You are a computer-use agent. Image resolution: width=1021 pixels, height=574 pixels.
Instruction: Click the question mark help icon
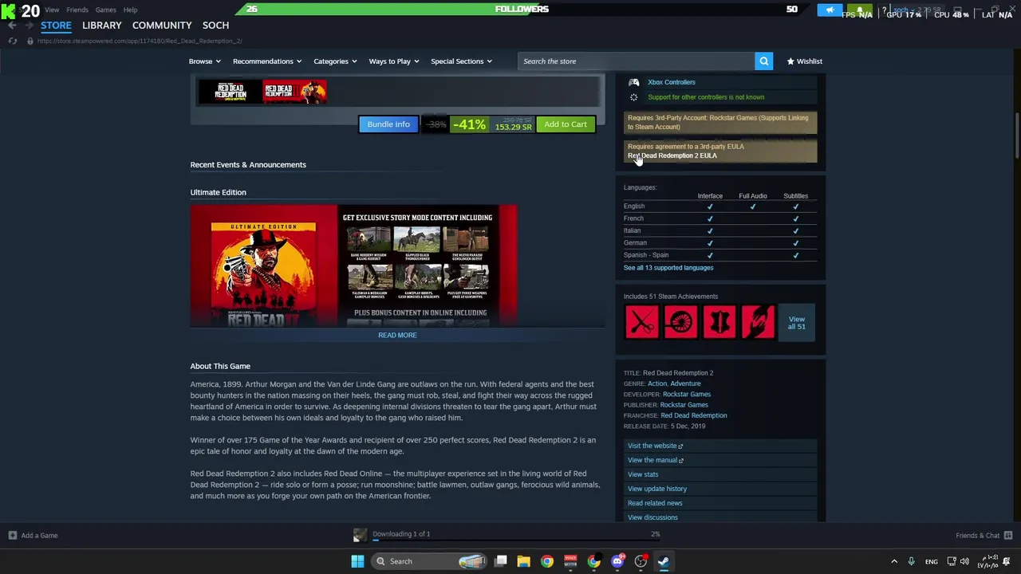tap(884, 10)
